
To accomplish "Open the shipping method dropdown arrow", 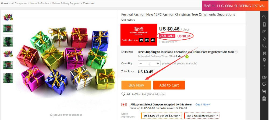I will click(236, 52).
